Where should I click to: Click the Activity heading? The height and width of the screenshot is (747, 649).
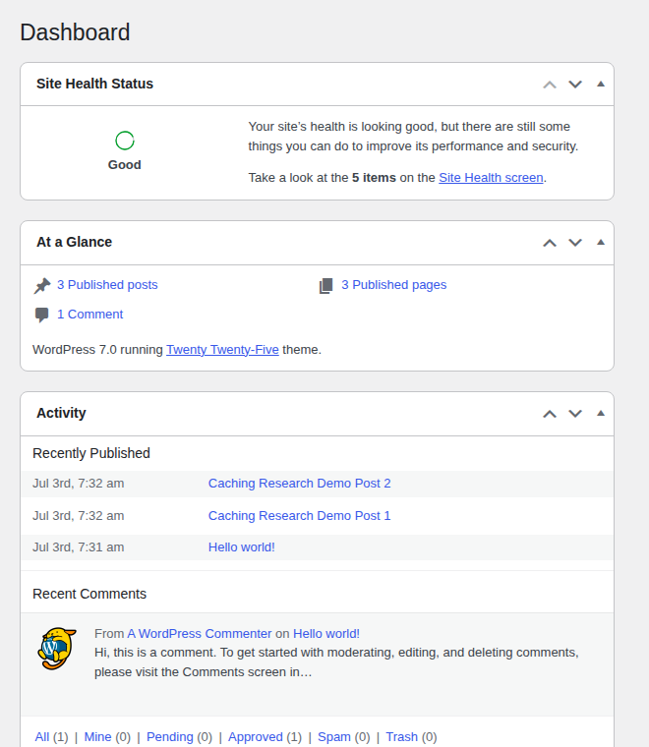point(62,413)
